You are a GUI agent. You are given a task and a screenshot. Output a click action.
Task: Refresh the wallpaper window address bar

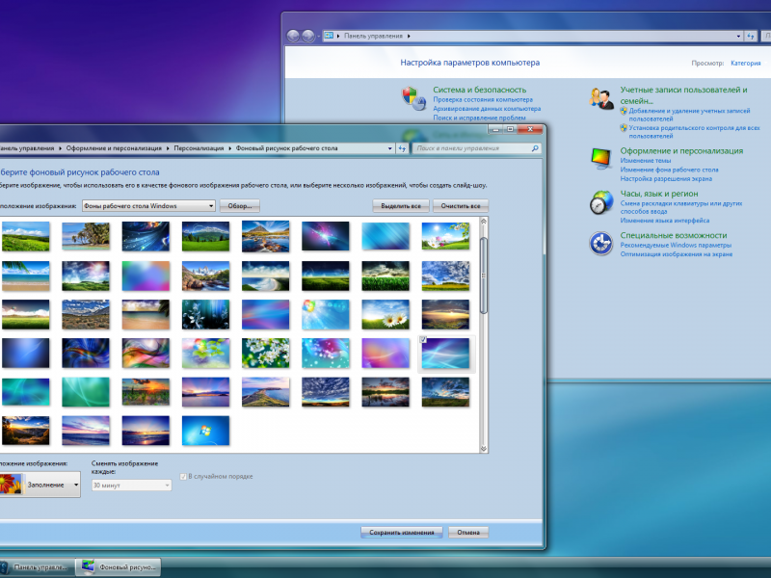pyautogui.click(x=402, y=148)
